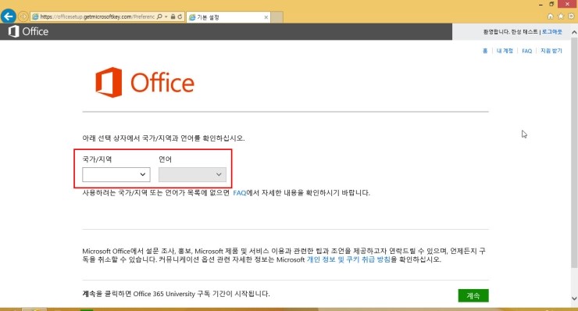Expand the 언어 language dropdown
Viewport: 578px width, 311px height.
pyautogui.click(x=192, y=174)
